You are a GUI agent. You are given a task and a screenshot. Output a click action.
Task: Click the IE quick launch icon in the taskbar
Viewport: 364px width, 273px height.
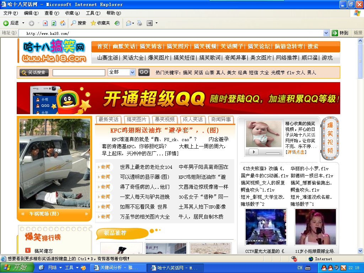click(41, 268)
